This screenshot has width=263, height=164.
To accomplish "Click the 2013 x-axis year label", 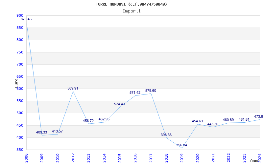I will point(88,158).
